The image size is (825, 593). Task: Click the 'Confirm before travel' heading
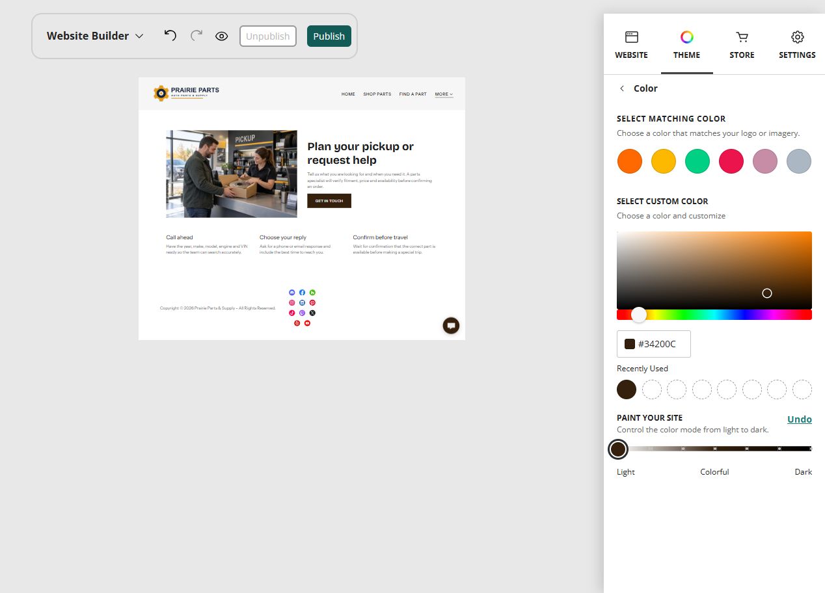[x=381, y=237]
